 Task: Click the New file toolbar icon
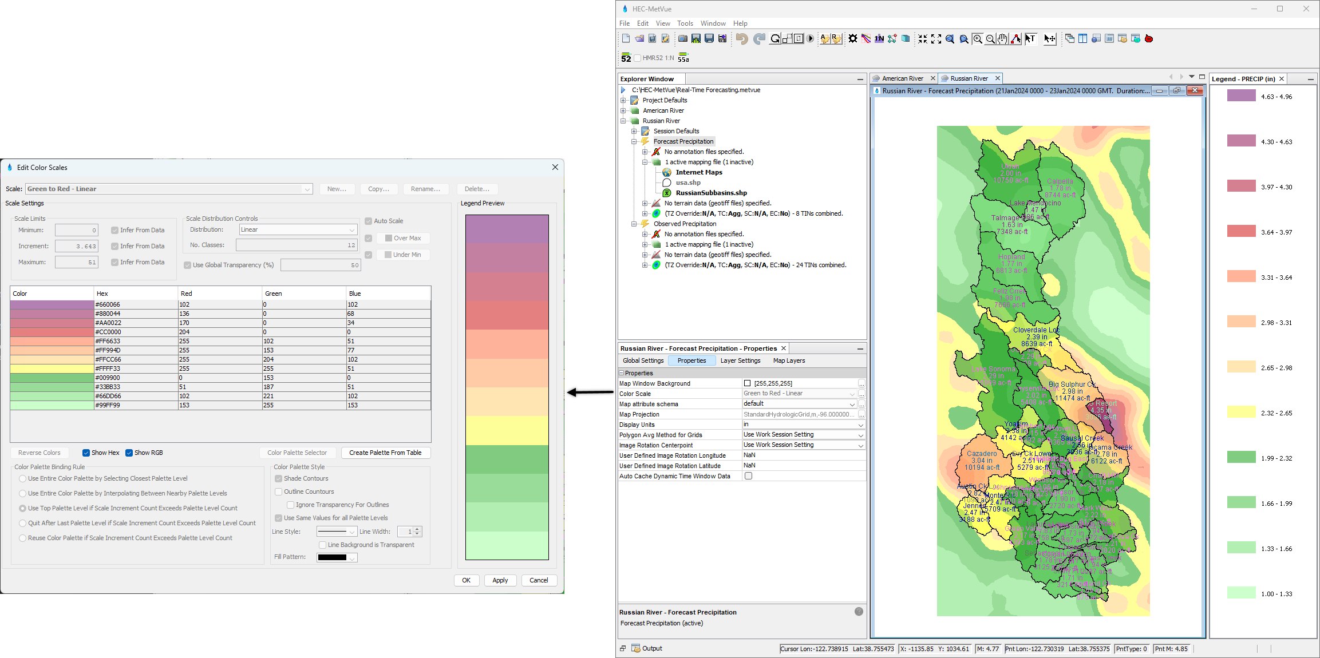(626, 39)
